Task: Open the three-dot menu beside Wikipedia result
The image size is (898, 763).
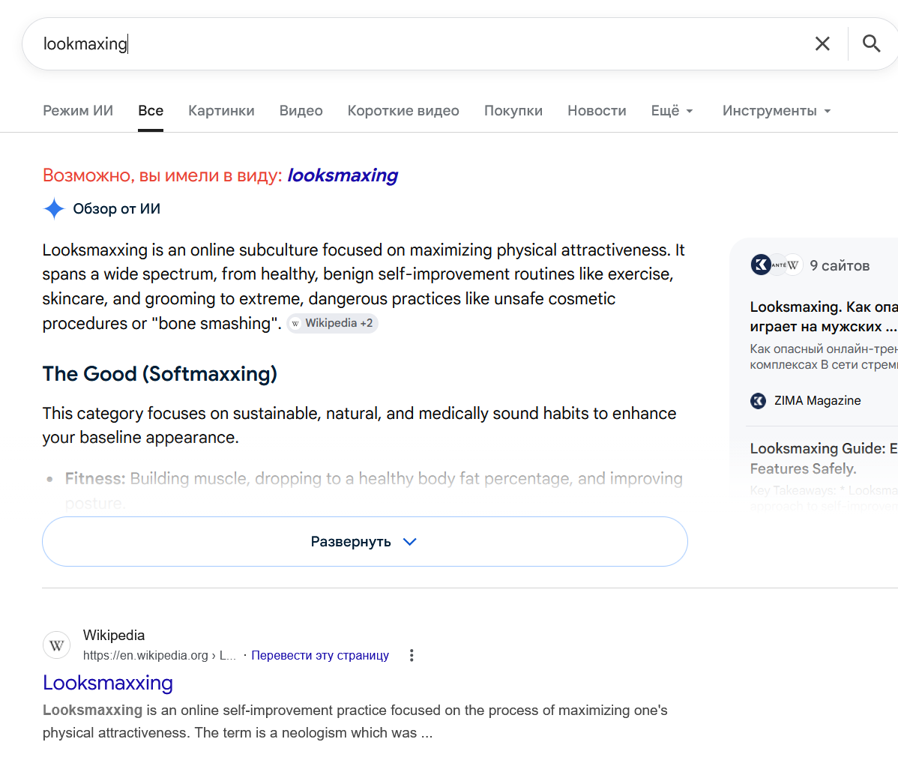Action: coord(412,655)
